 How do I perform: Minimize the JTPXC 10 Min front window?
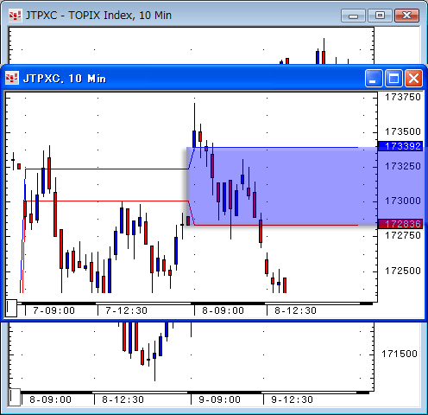(374, 78)
